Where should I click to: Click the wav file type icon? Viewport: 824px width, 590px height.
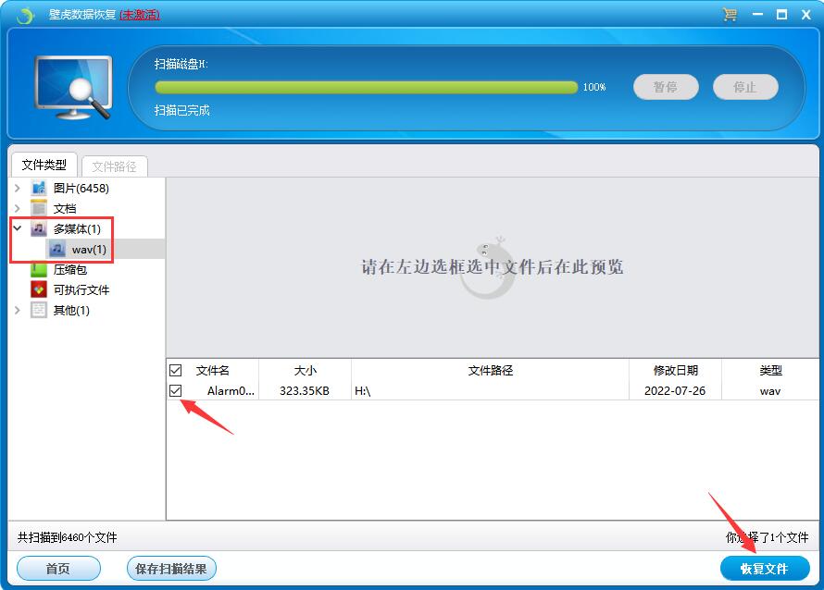tap(57, 250)
